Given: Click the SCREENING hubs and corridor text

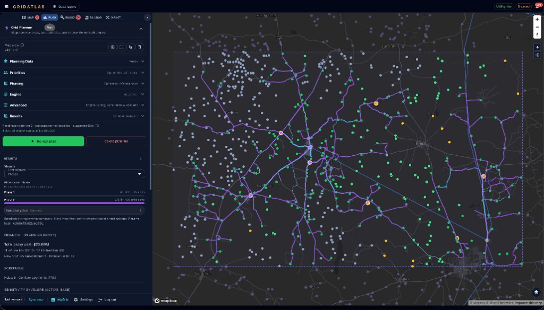Looking at the screenshot, I should pyautogui.click(x=30, y=278).
